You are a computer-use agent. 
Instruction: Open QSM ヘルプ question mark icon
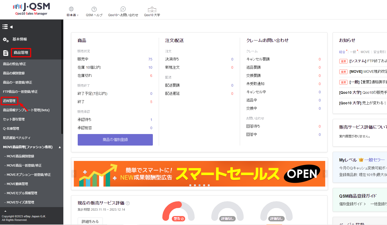pyautogui.click(x=94, y=9)
